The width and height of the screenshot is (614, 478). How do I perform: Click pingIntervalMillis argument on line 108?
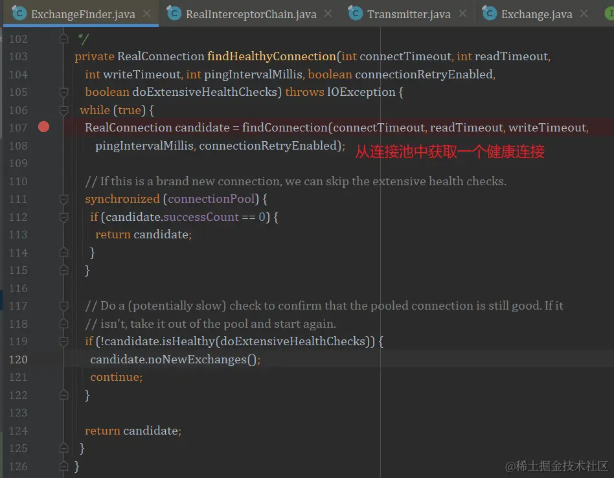[x=144, y=146]
